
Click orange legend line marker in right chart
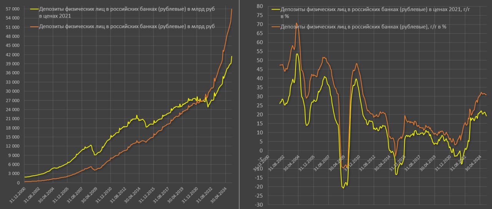pos(275,27)
